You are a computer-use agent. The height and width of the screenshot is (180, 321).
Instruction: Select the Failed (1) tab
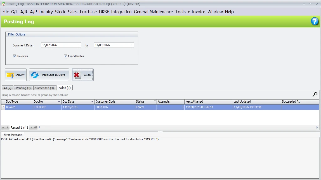click(x=65, y=88)
